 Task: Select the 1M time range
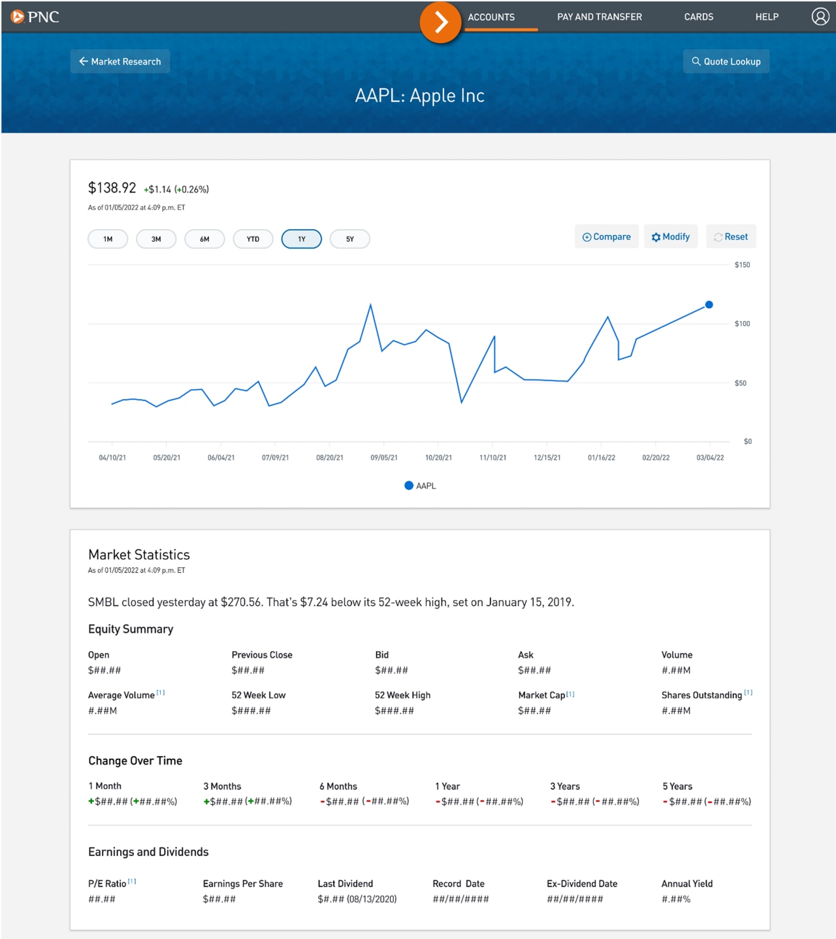pyautogui.click(x=107, y=239)
